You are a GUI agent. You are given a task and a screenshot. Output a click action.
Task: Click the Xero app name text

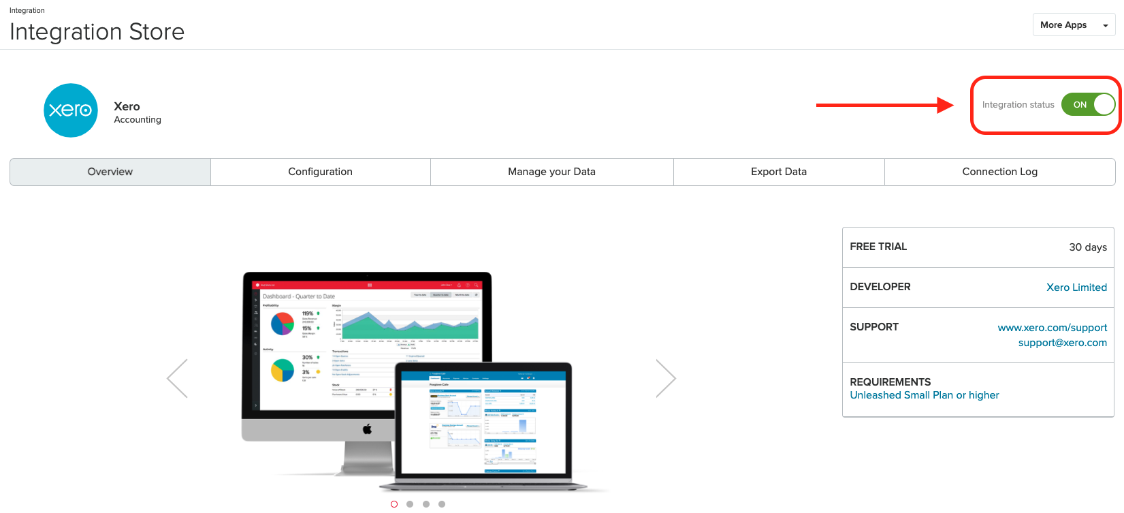(127, 106)
